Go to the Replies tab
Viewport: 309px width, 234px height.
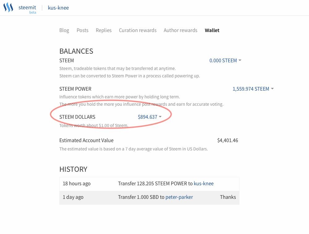(104, 30)
